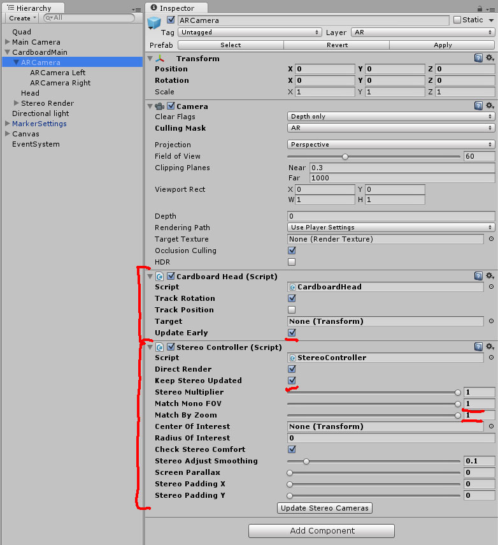Open the Layer dropdown
498x545 pixels.
423,32
